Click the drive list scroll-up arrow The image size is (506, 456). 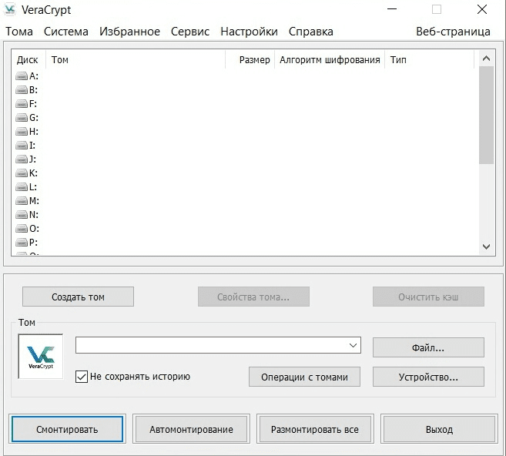point(486,59)
